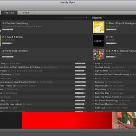Open artist Ed Sheeran in the track list
This screenshot has height=136, width=136.
click(12, 89)
